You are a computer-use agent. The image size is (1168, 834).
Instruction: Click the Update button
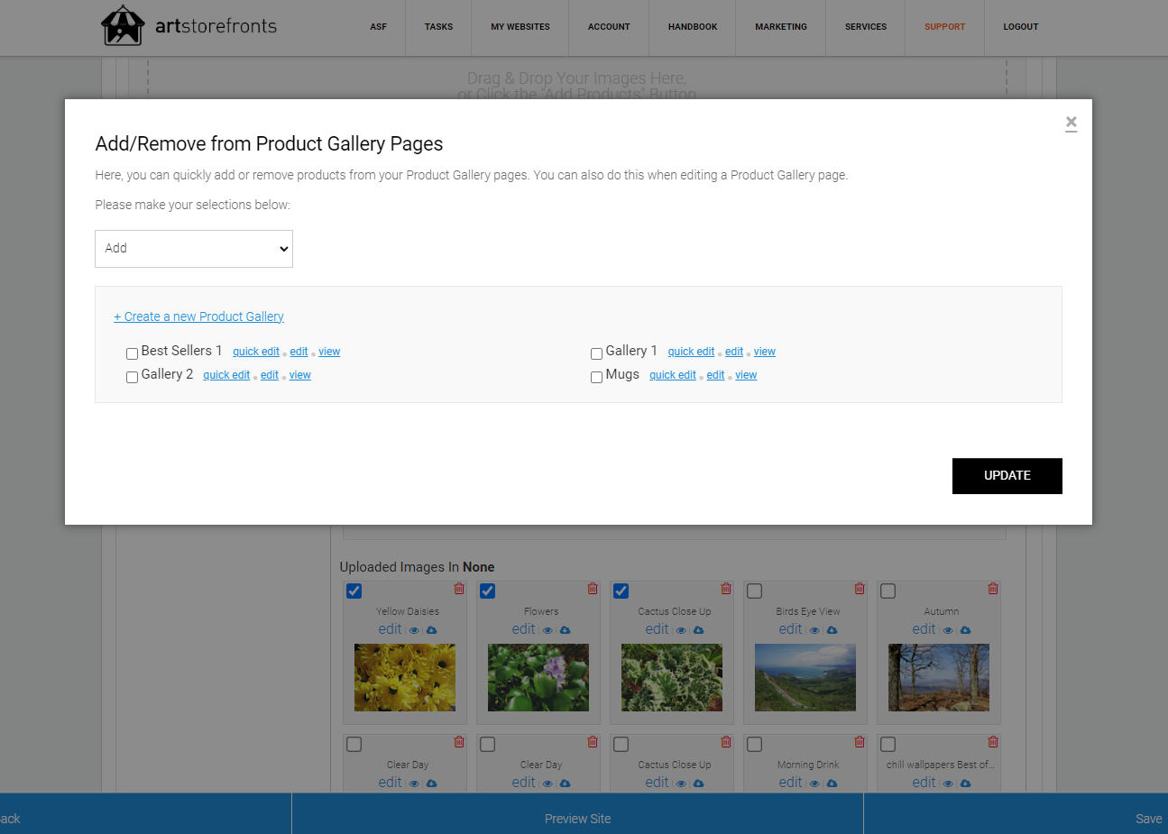1007,476
